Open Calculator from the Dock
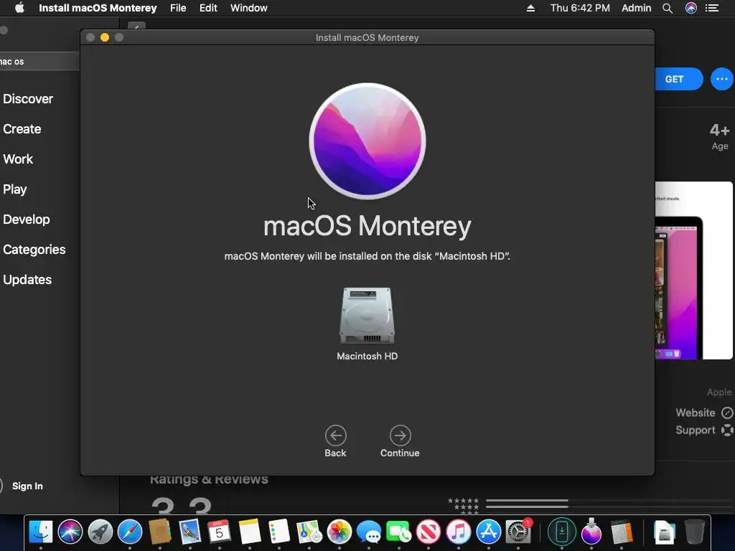This screenshot has width=735, height=551. pyautogui.click(x=622, y=532)
